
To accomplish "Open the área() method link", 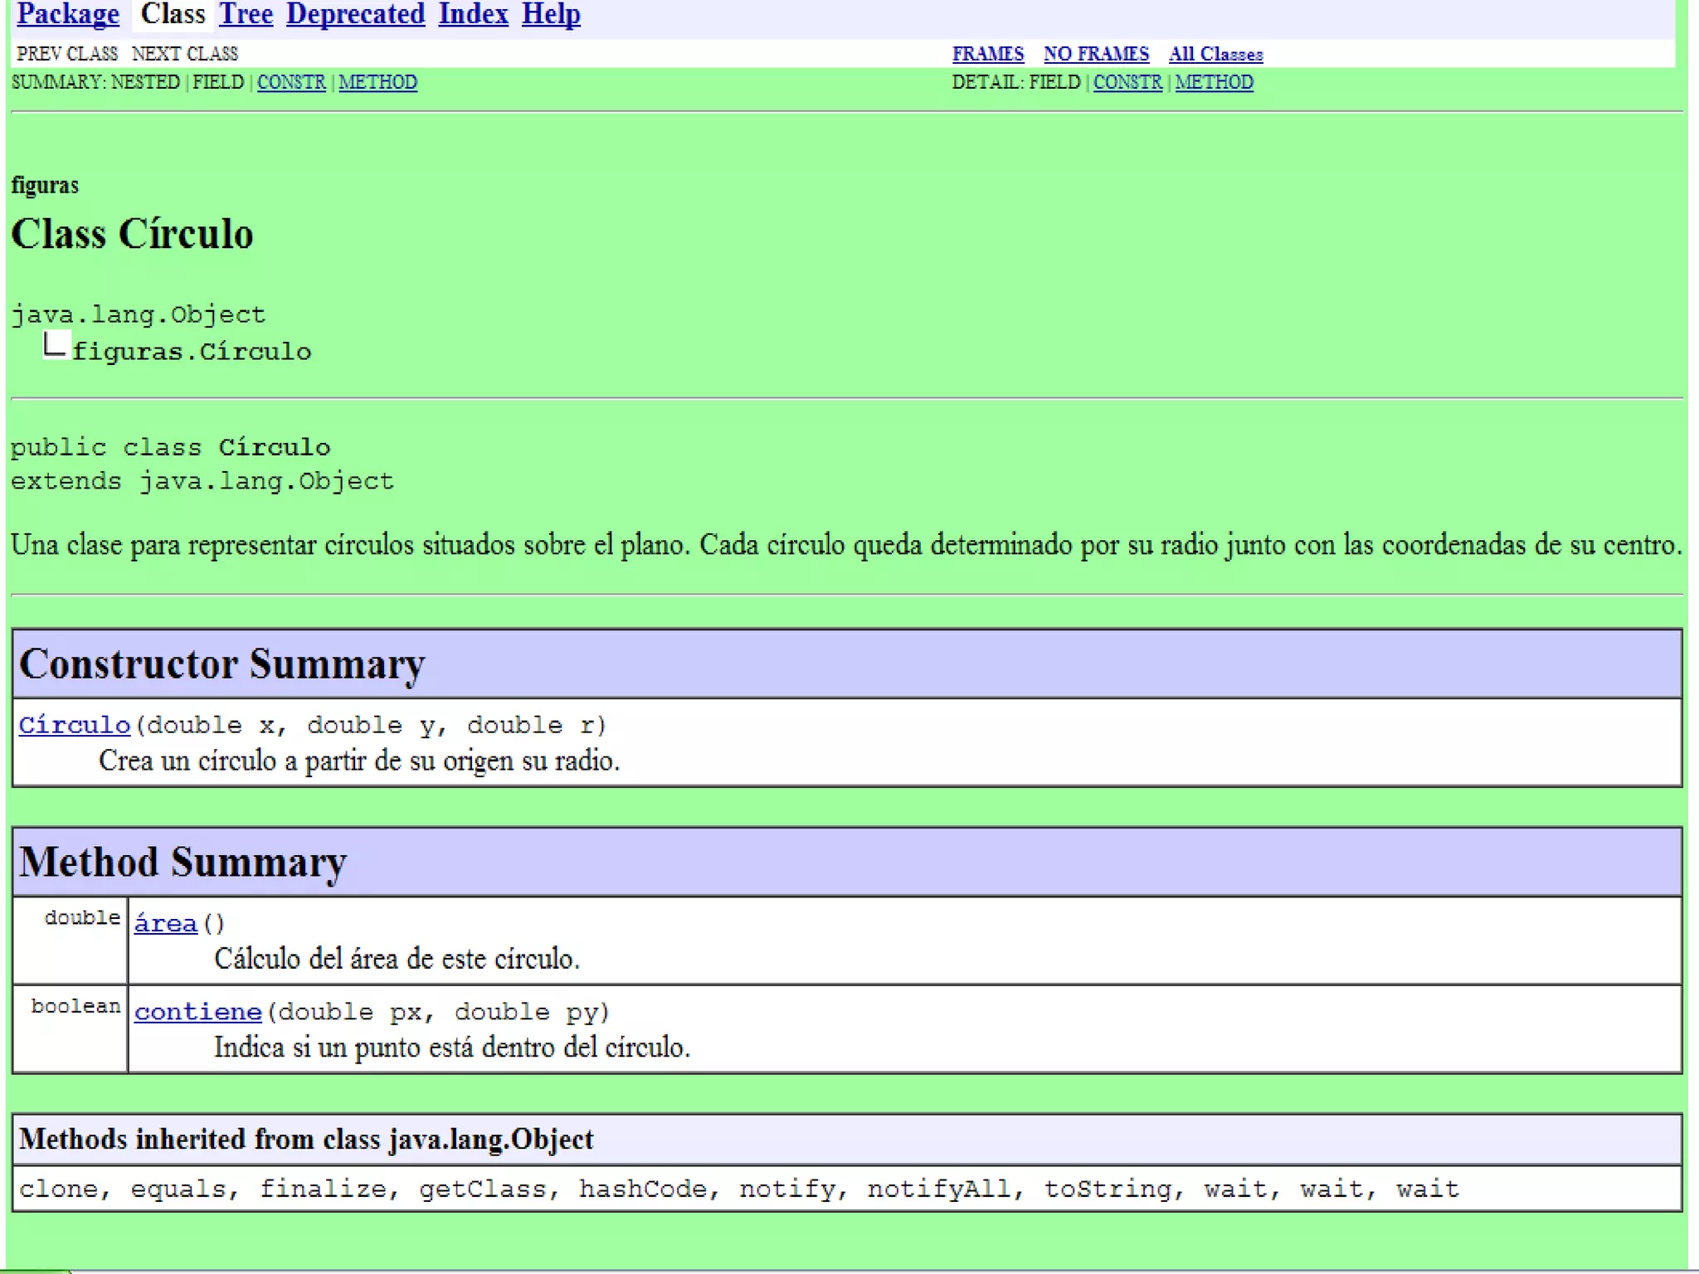I will [166, 923].
